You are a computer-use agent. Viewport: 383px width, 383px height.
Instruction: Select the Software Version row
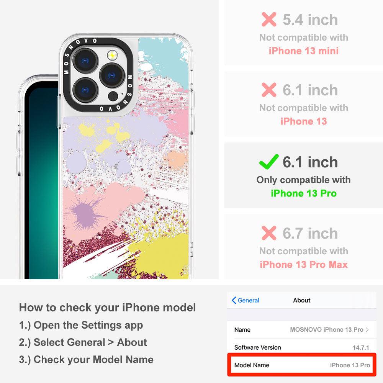302,347
